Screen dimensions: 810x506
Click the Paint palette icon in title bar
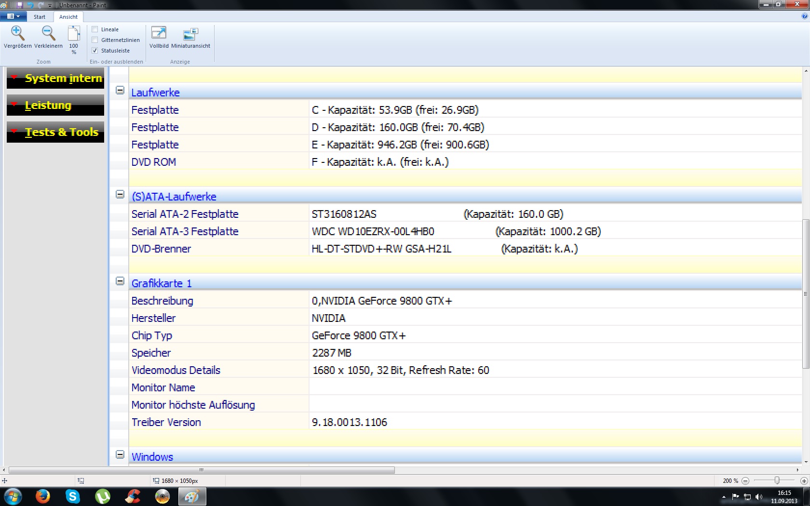(4, 5)
